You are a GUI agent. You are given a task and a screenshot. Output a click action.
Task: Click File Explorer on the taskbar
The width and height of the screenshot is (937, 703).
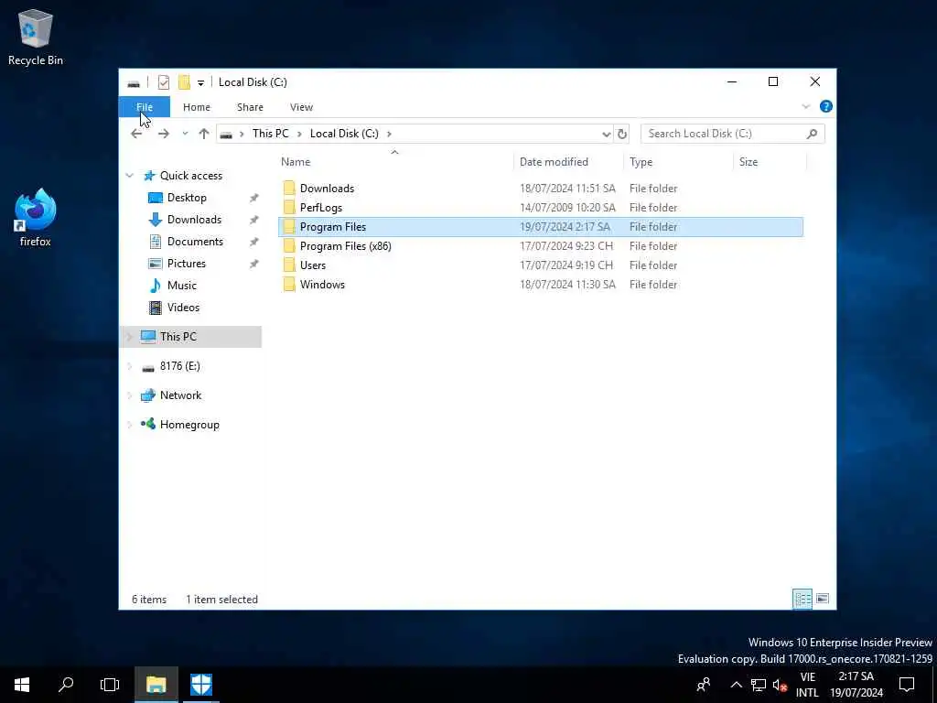point(156,685)
